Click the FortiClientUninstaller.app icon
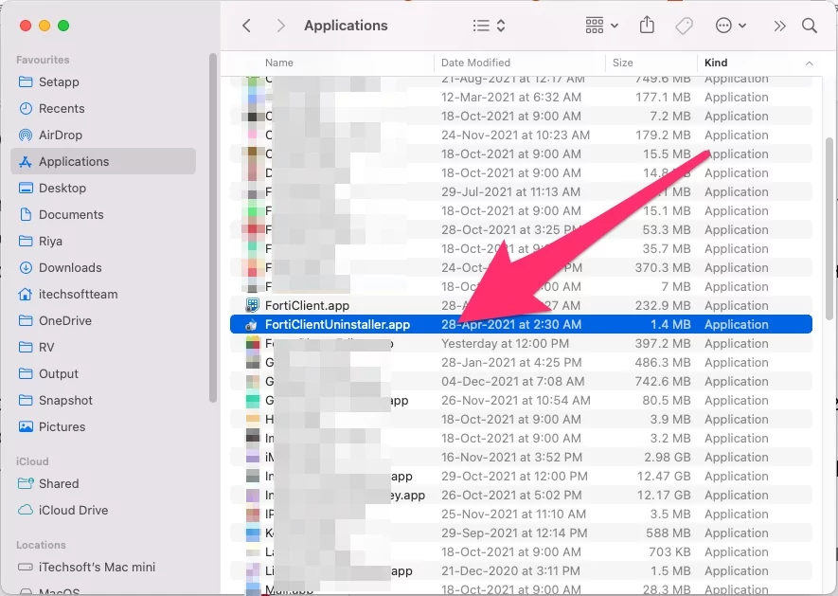This screenshot has height=596, width=838. [x=252, y=325]
